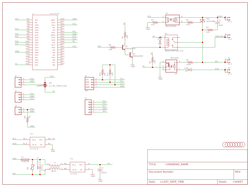Select the R7 220 ohm resistor

coord(210,30)
